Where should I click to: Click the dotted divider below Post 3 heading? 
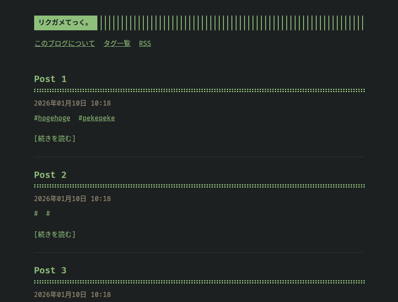point(199,281)
